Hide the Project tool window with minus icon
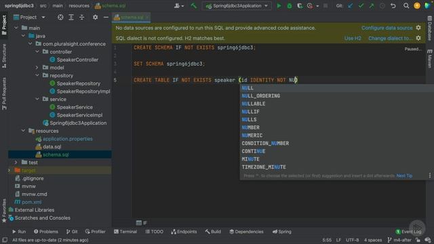Image resolution: width=434 pixels, height=244 pixels. [106, 17]
